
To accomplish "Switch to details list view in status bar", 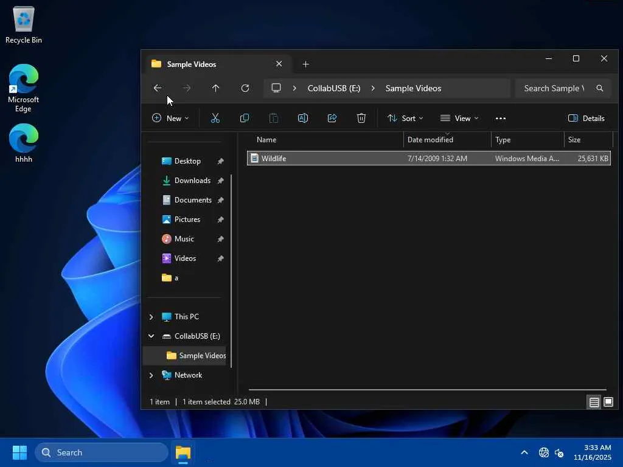I will point(594,402).
